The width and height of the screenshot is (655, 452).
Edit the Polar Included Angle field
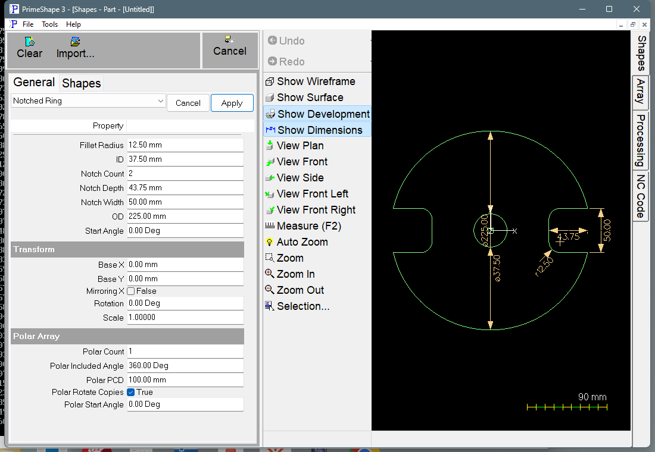coord(185,365)
